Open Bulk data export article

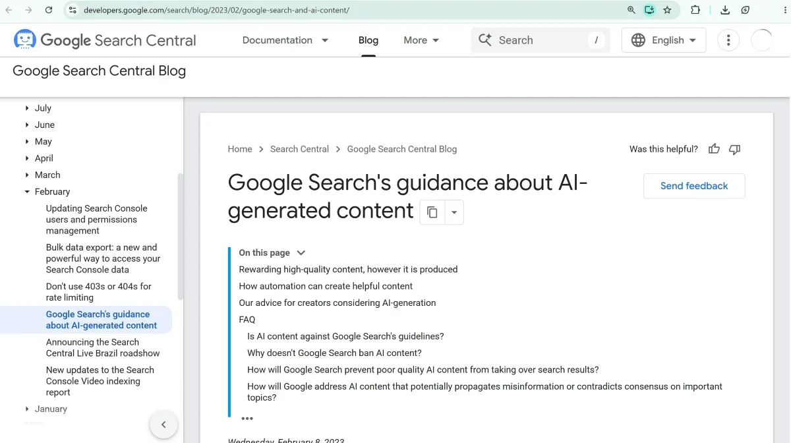[103, 258]
